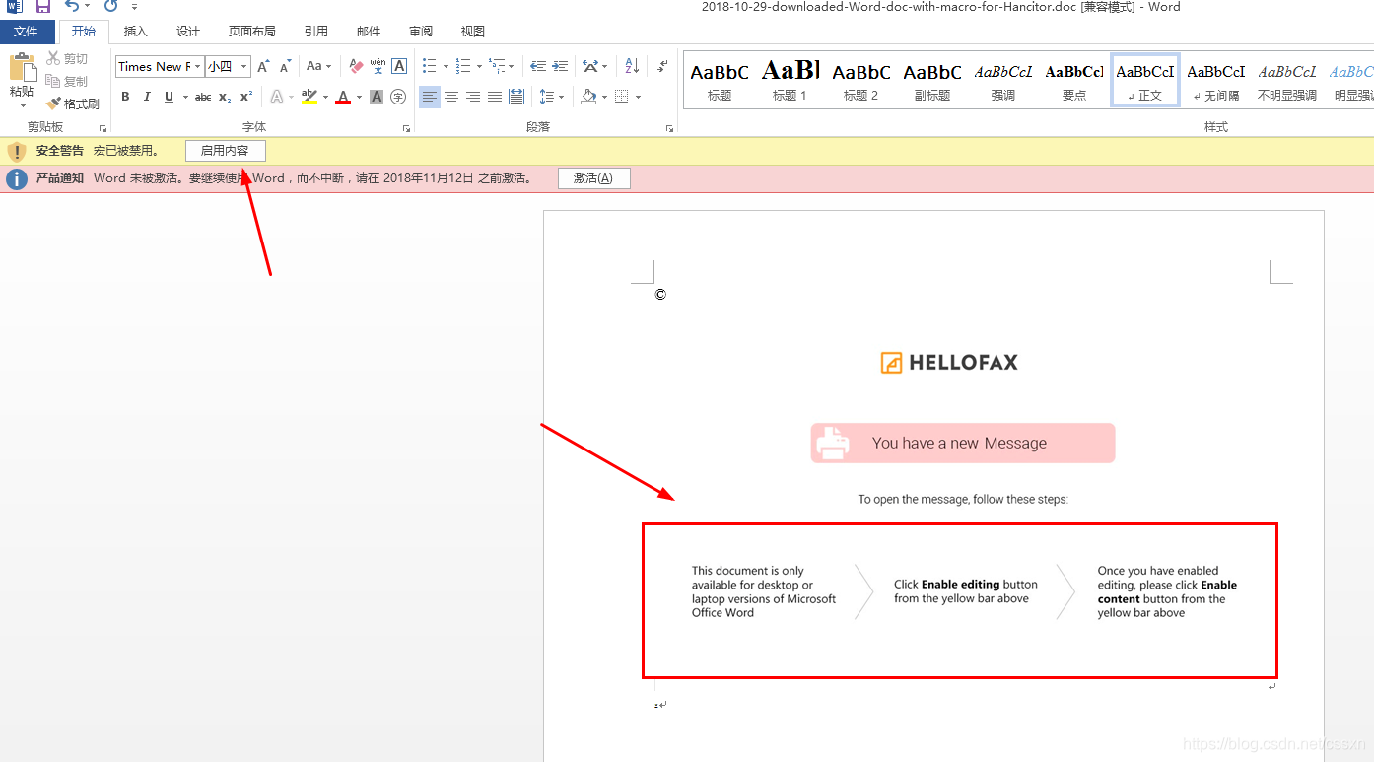Switch to the 审阅 (Review) tab
1374x762 pixels.
(x=421, y=32)
